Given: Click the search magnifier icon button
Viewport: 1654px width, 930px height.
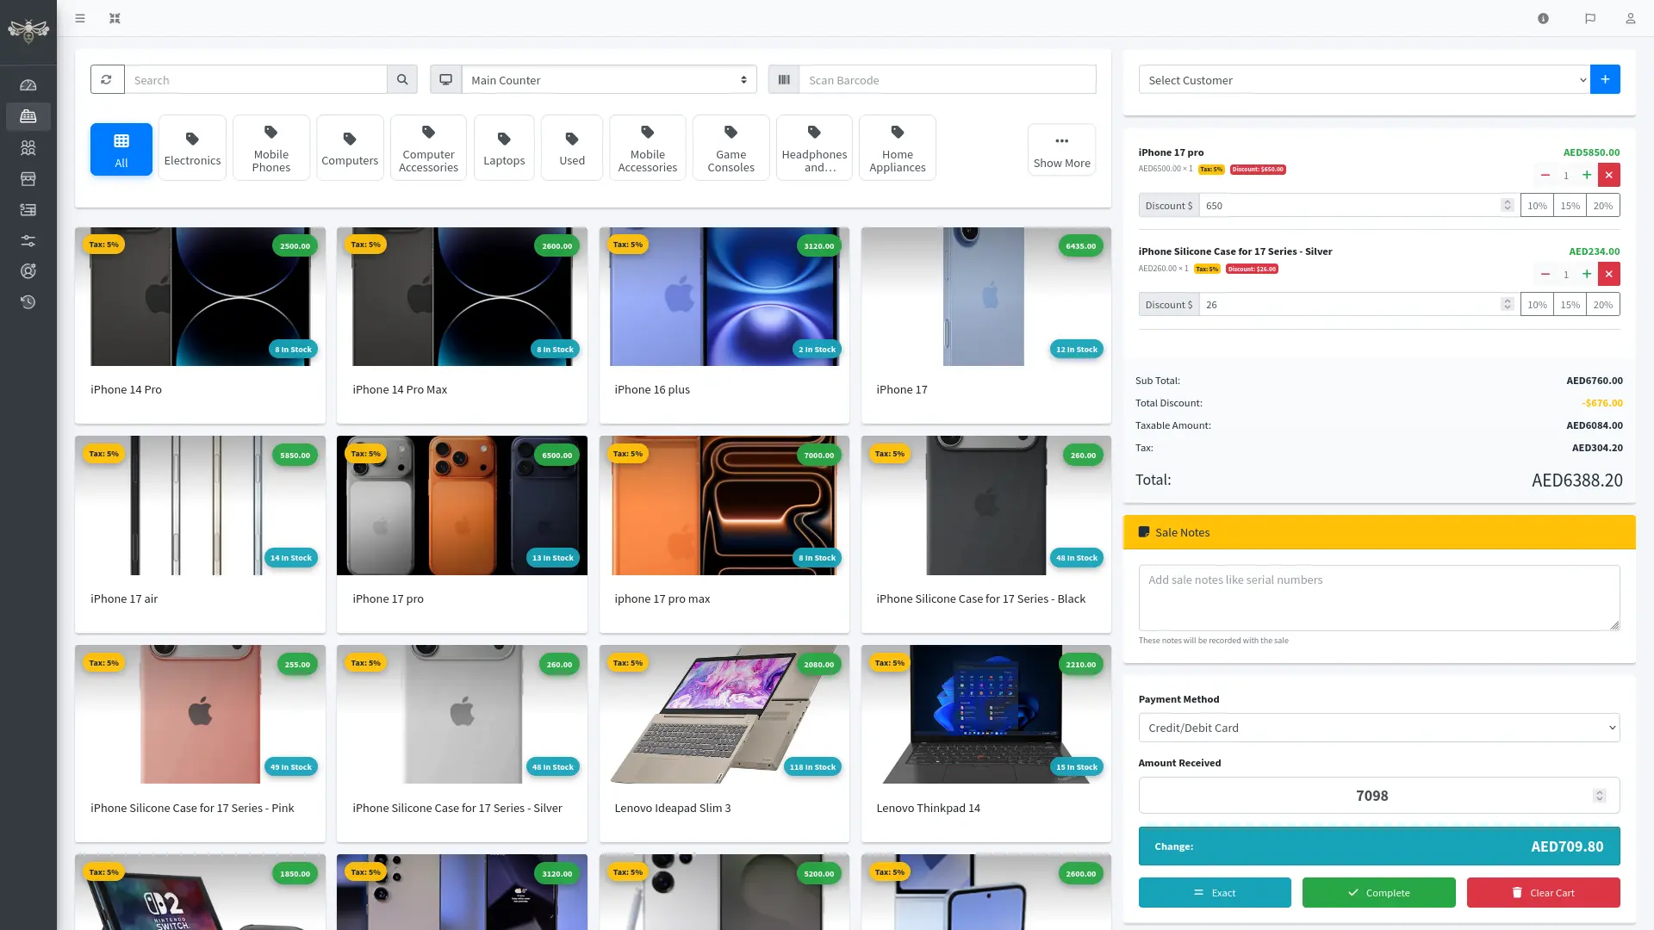Looking at the screenshot, I should point(402,80).
